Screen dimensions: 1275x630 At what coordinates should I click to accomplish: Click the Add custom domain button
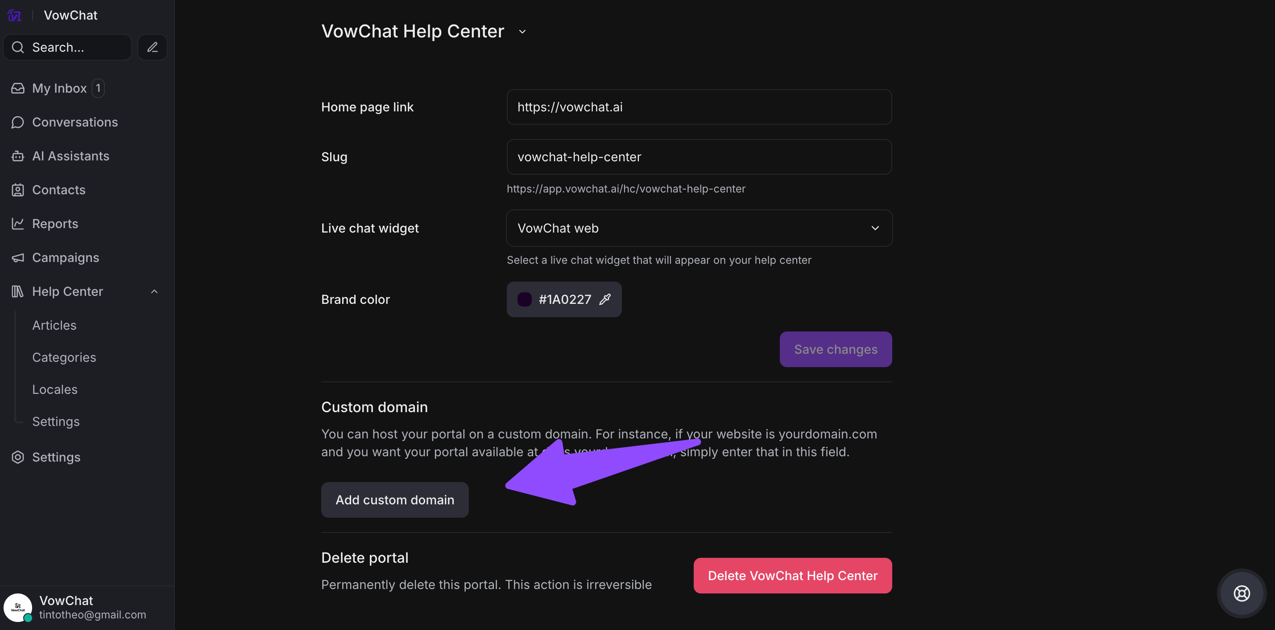point(394,499)
